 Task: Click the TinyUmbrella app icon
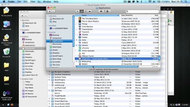click(80, 29)
